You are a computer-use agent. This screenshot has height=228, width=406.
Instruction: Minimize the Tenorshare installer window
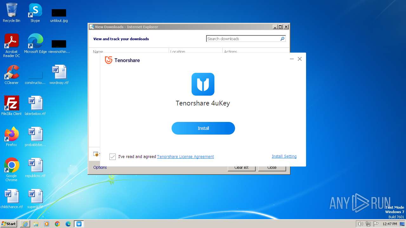(292, 59)
